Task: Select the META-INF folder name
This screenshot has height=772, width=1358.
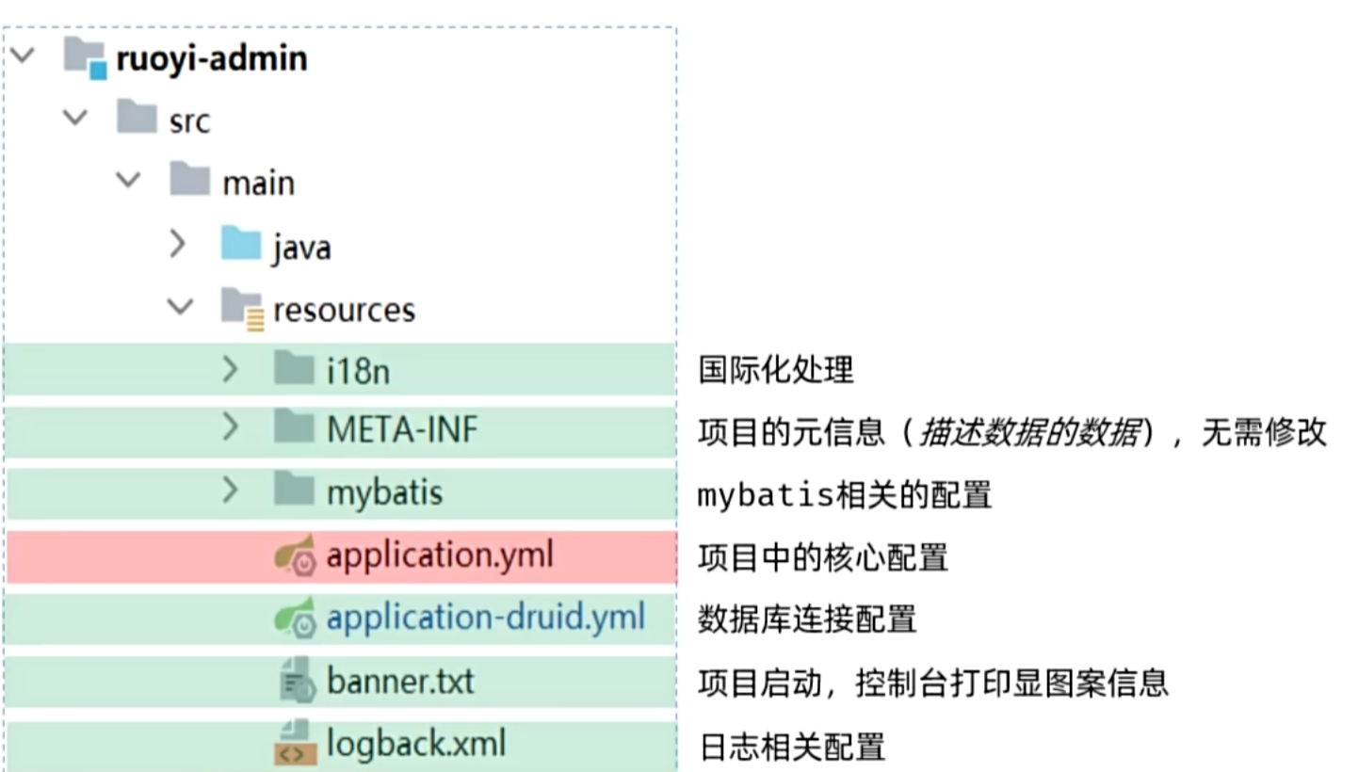Action: click(x=402, y=430)
